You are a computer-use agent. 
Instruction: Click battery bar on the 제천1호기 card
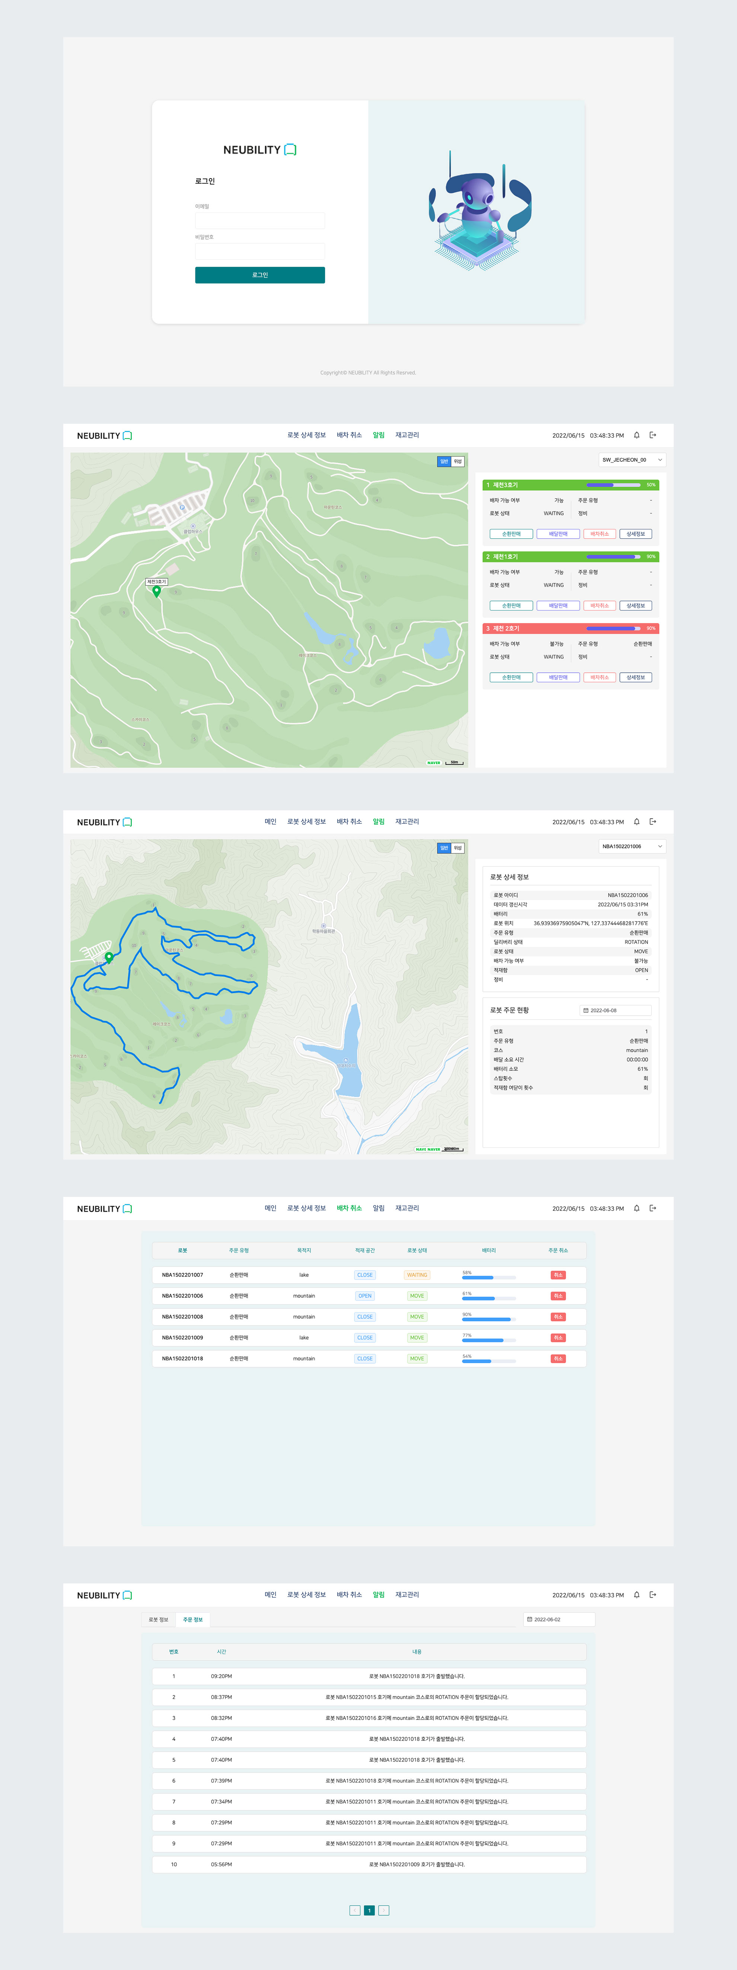tap(613, 557)
